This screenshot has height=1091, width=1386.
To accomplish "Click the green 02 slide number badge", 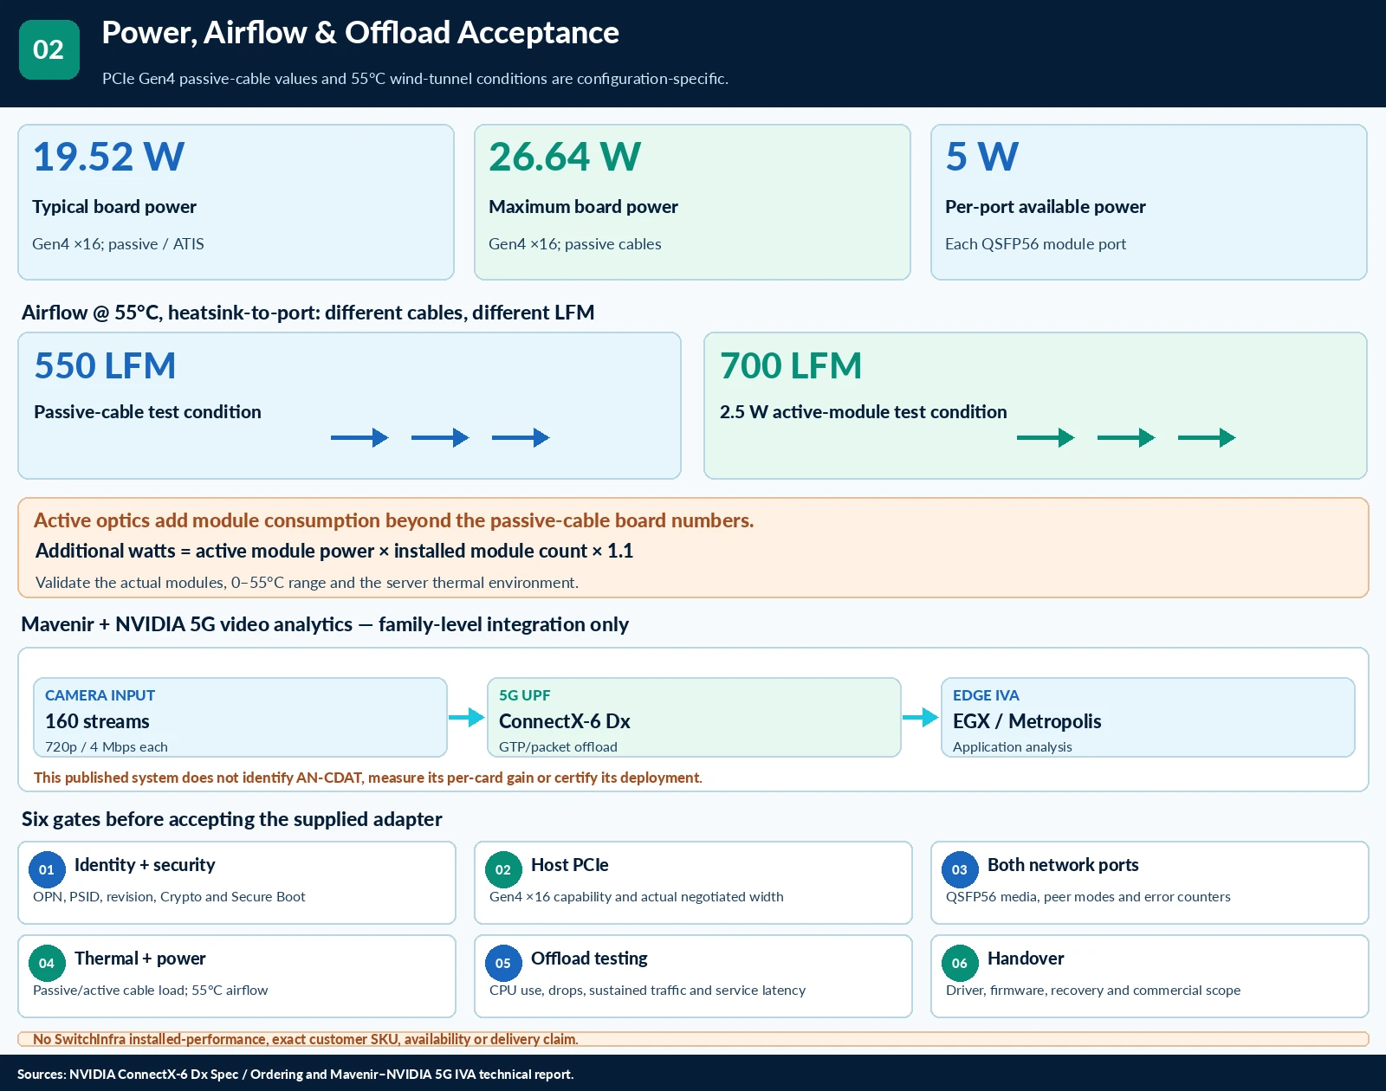I will (x=49, y=49).
